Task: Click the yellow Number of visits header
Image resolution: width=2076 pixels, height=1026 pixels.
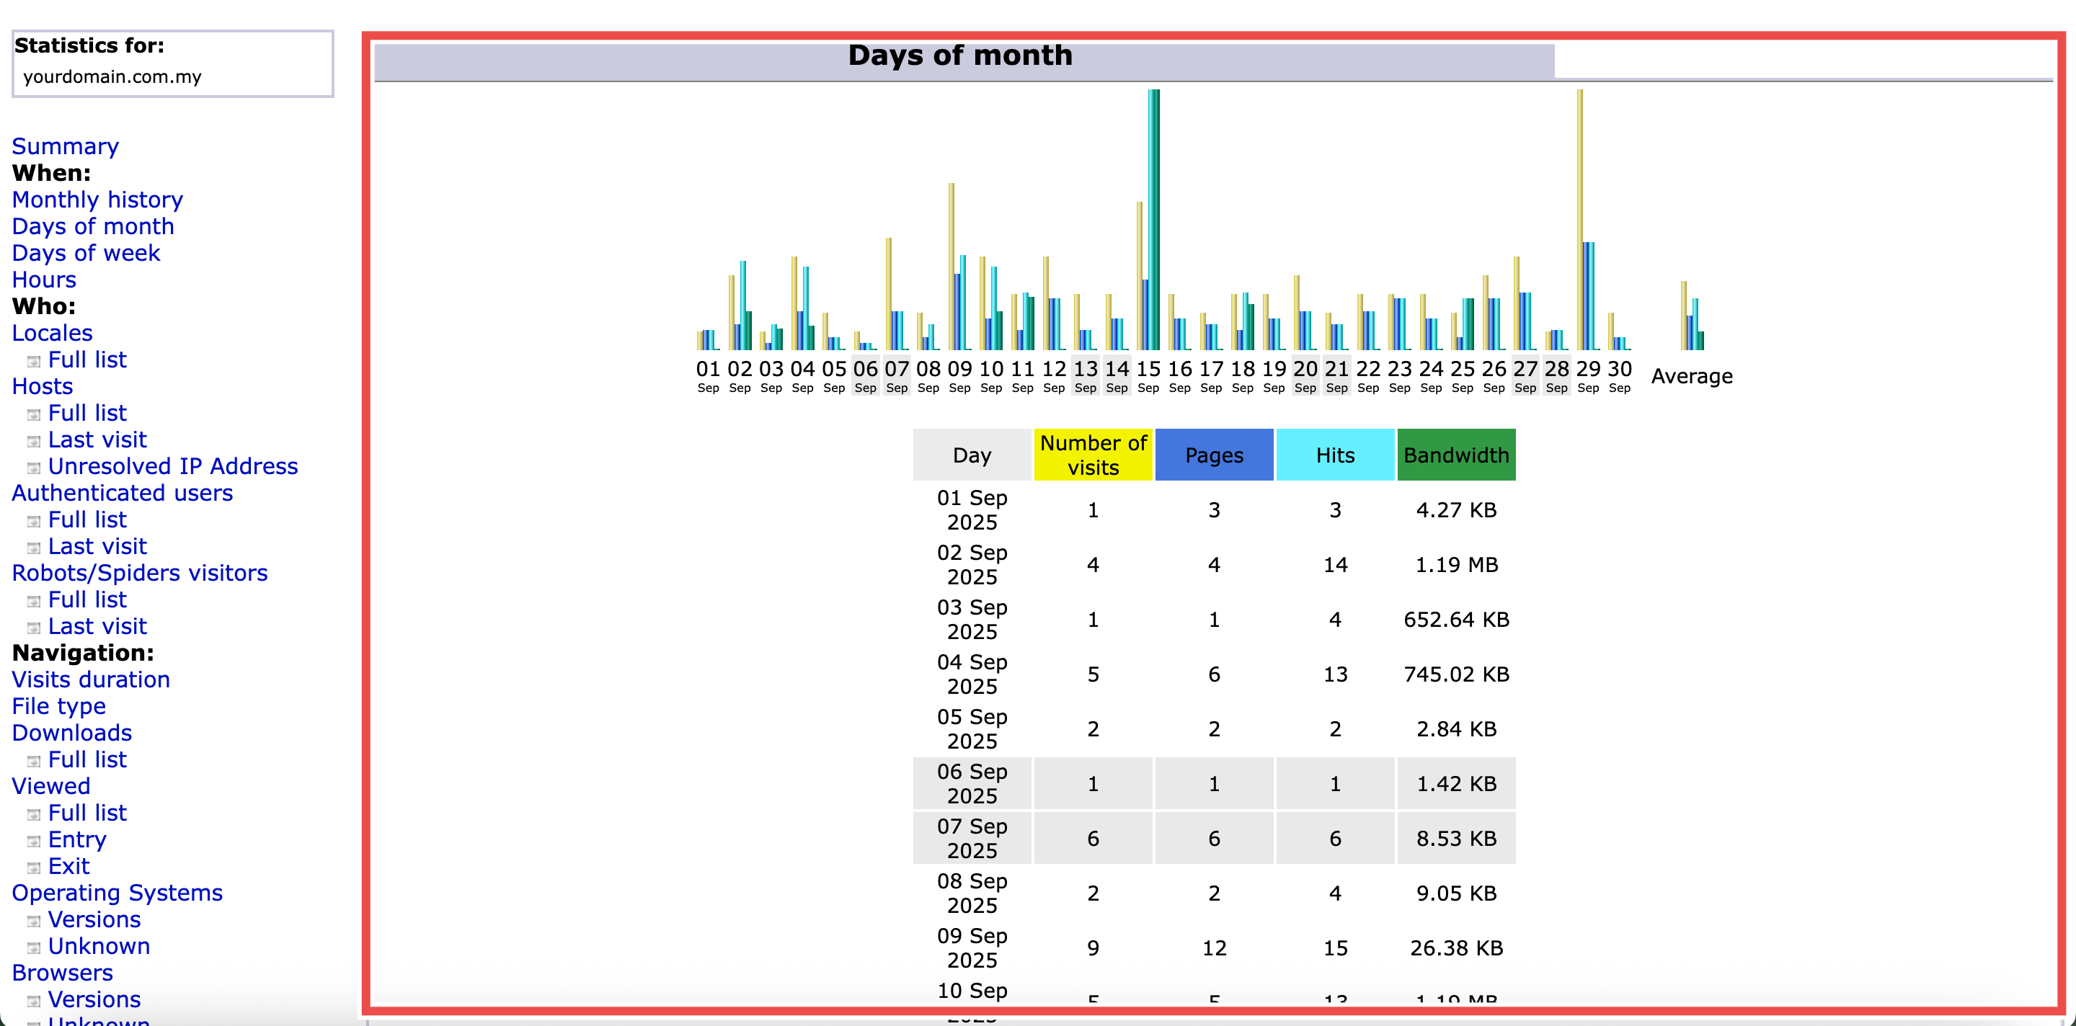Action: 1092,455
